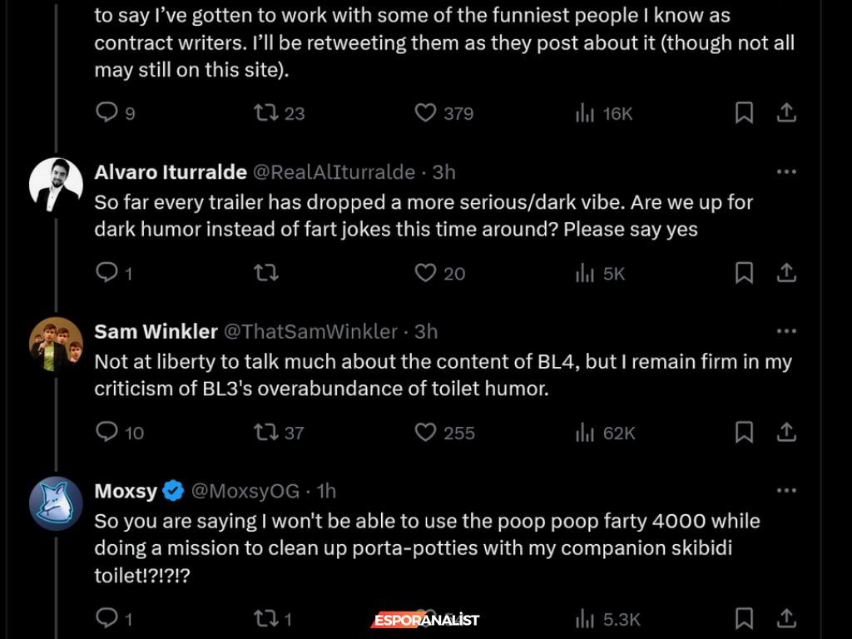Screen dimensions: 852x639
Task: Open Moxsy's wolf avatar
Action: tap(56, 504)
